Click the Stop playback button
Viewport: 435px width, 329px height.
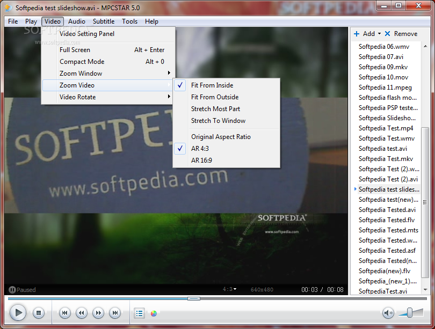39,313
